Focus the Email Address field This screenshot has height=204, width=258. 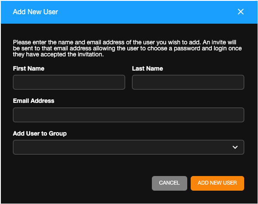pyautogui.click(x=129, y=115)
